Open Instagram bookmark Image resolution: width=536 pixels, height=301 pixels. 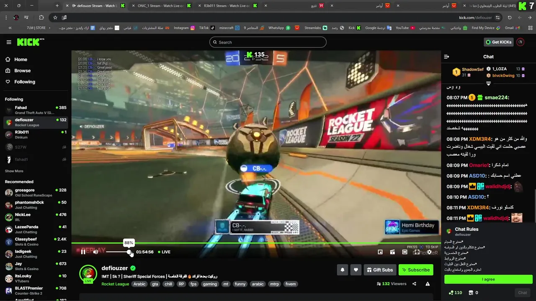click(x=184, y=28)
